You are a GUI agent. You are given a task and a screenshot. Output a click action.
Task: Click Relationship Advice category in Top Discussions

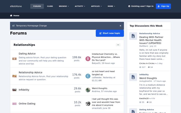pos(150,34)
